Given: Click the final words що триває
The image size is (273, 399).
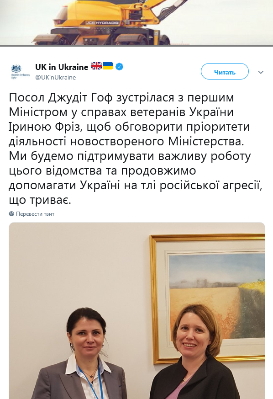Looking at the screenshot, I should 40,200.
